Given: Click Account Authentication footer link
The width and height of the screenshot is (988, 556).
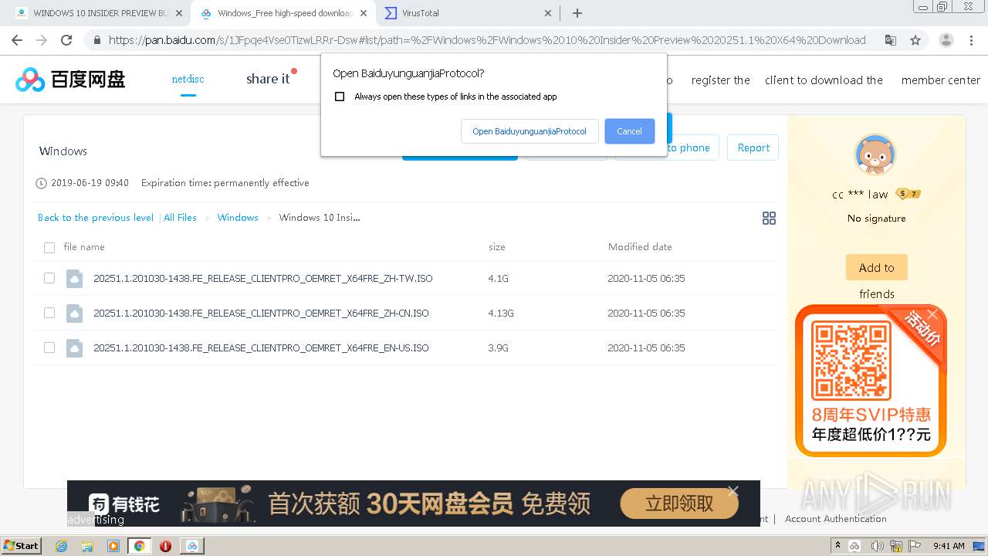Looking at the screenshot, I should click(836, 519).
